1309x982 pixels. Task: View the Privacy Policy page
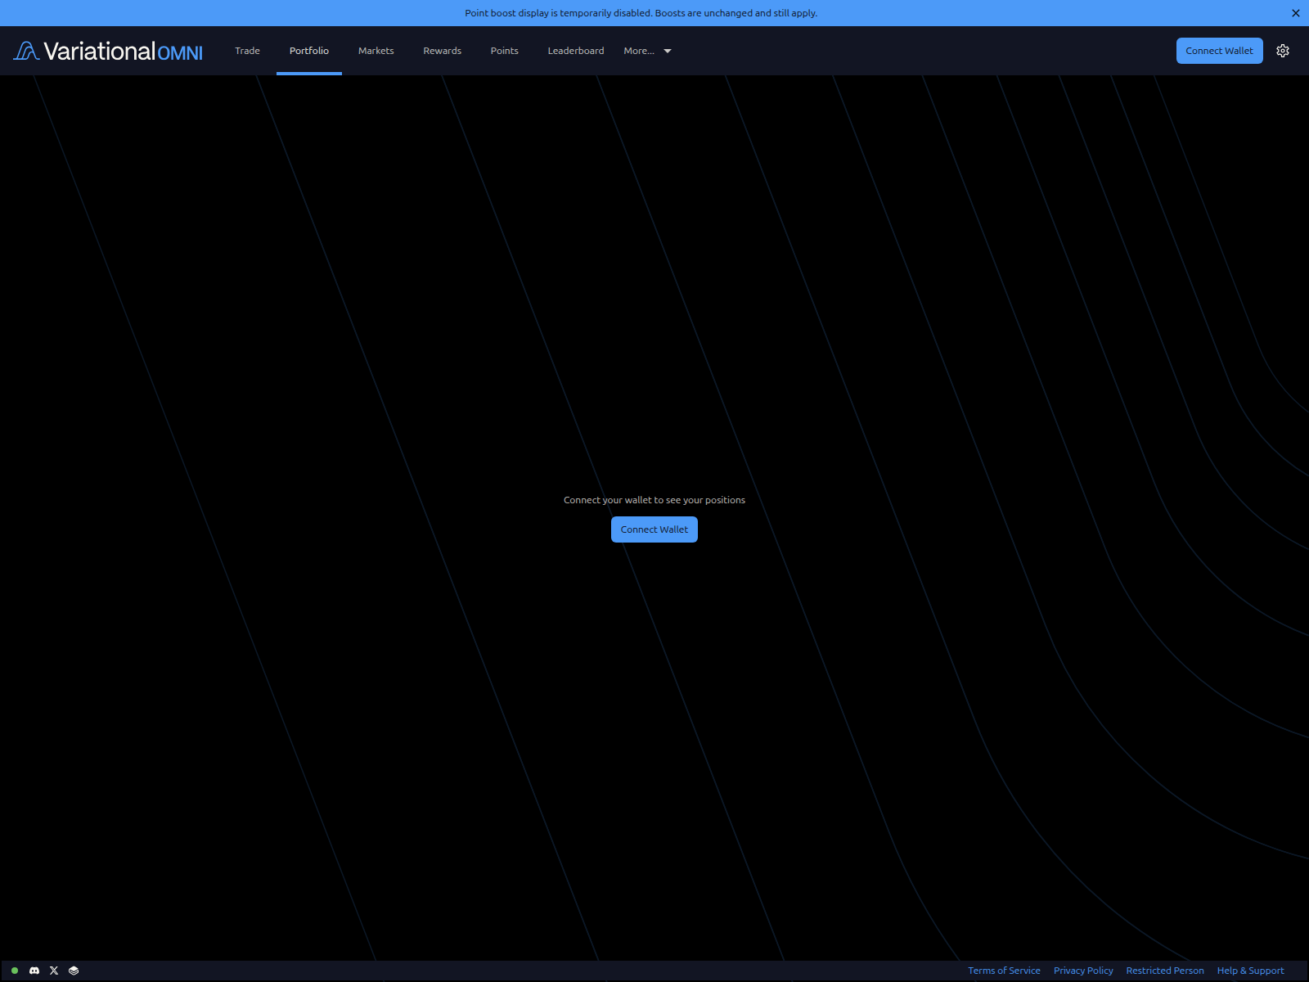point(1083,970)
